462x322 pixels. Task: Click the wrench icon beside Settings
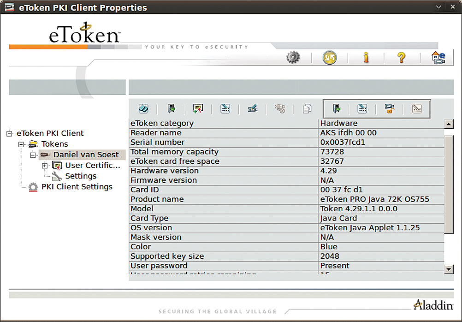[57, 176]
